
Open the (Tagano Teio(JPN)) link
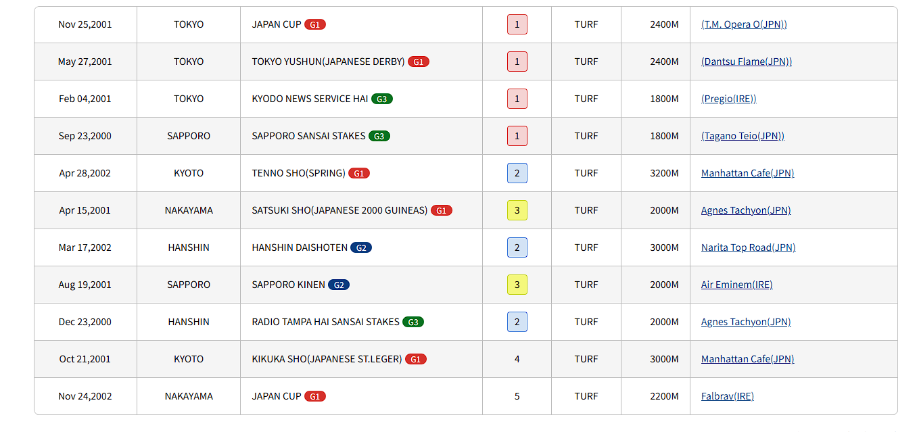[743, 136]
